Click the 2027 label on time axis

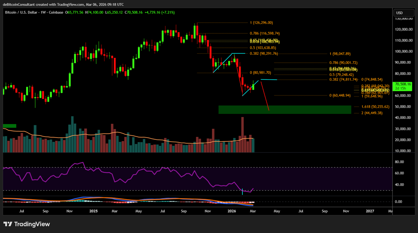click(370, 211)
